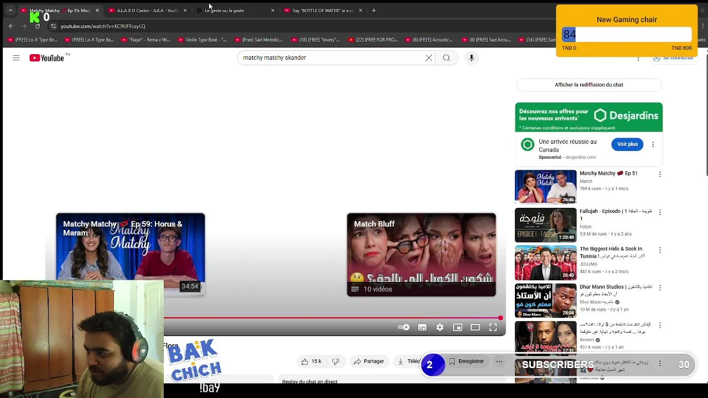Image resolution: width=708 pixels, height=398 pixels.
Task: Switch to theater mode
Action: (475, 327)
